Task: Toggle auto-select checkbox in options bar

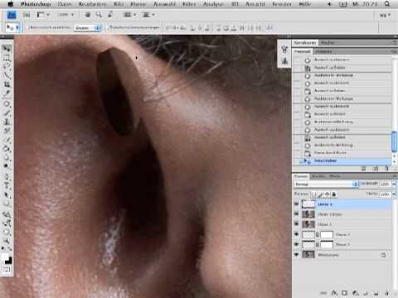Action: [x=28, y=27]
